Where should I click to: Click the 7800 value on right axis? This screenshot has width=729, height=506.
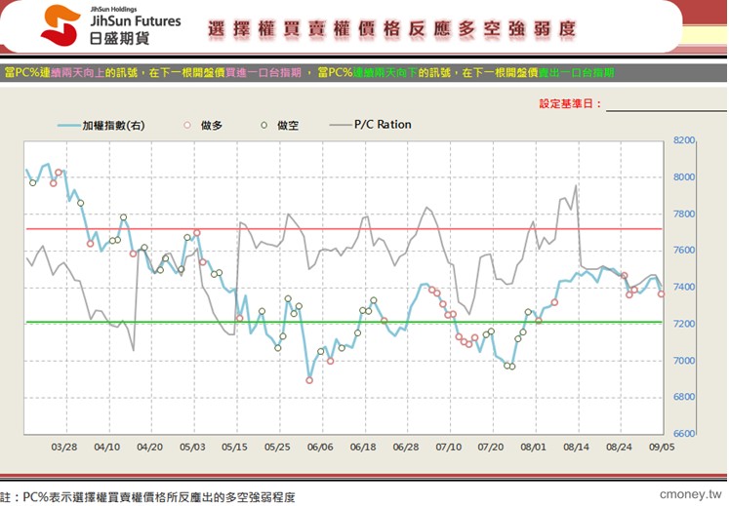[684, 214]
